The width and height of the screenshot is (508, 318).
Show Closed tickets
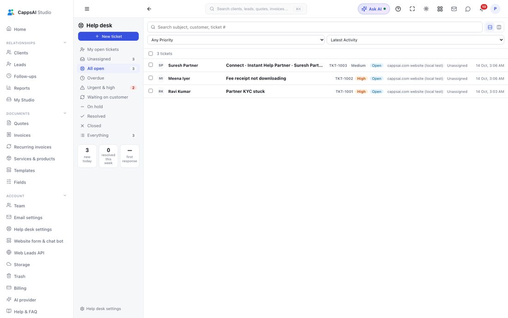108,126
